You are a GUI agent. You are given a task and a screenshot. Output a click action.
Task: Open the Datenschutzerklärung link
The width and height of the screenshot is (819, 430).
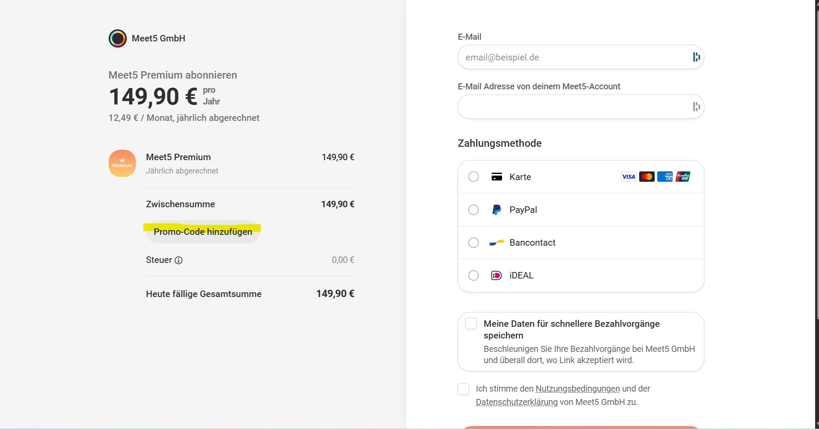(517, 402)
